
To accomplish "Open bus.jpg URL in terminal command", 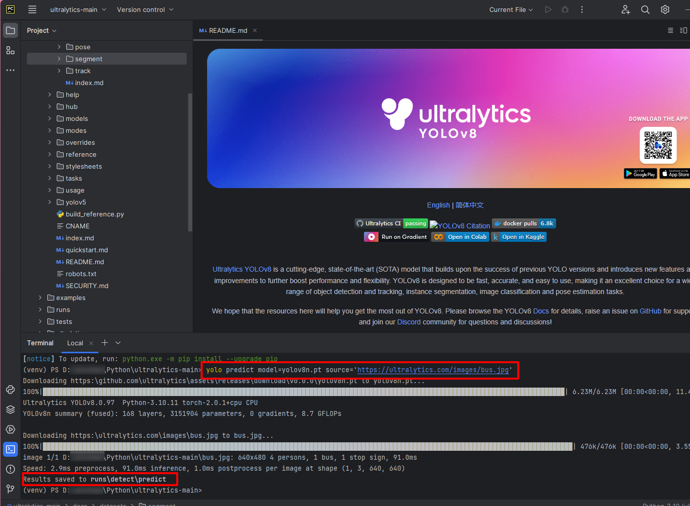I will point(433,370).
